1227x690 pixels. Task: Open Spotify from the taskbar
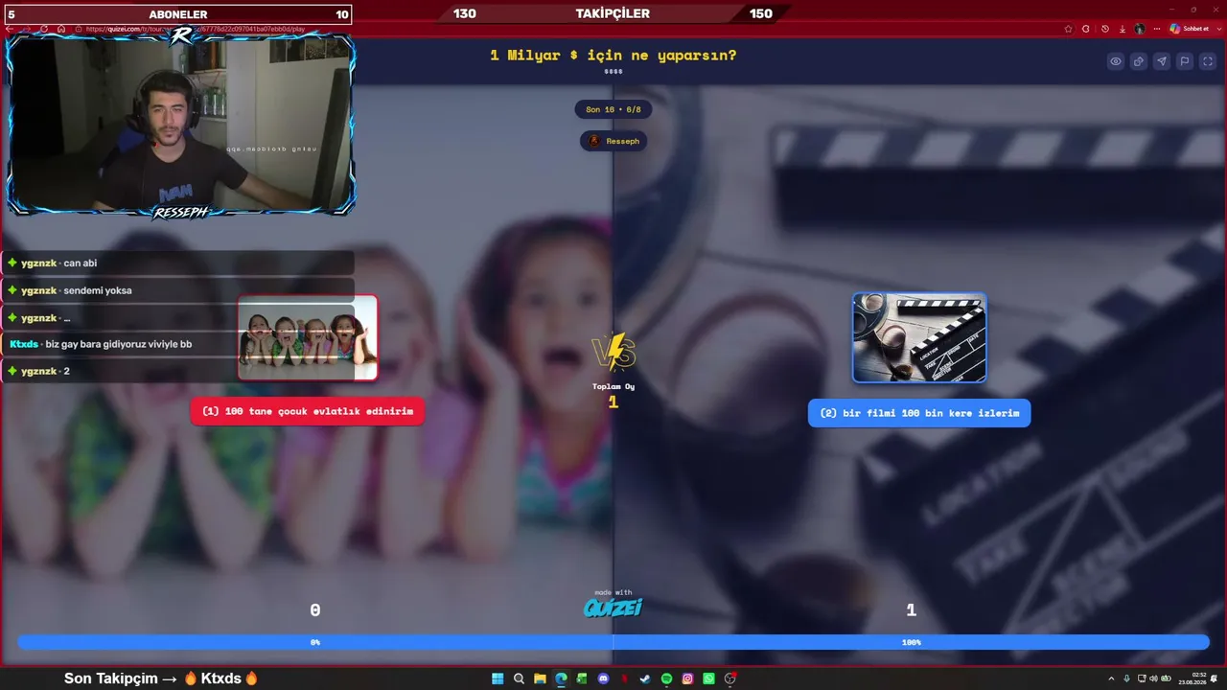[x=666, y=678]
